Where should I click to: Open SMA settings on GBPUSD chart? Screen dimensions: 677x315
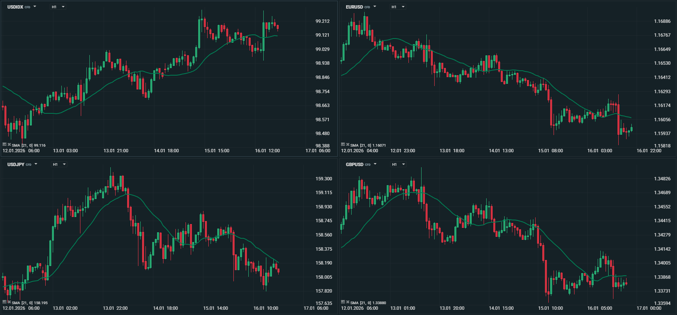click(343, 302)
